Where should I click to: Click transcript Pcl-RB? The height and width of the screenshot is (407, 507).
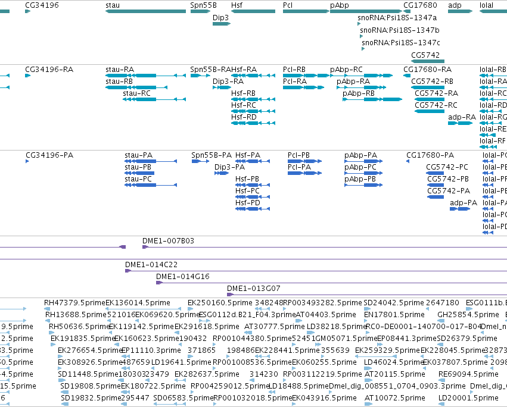click(x=294, y=70)
